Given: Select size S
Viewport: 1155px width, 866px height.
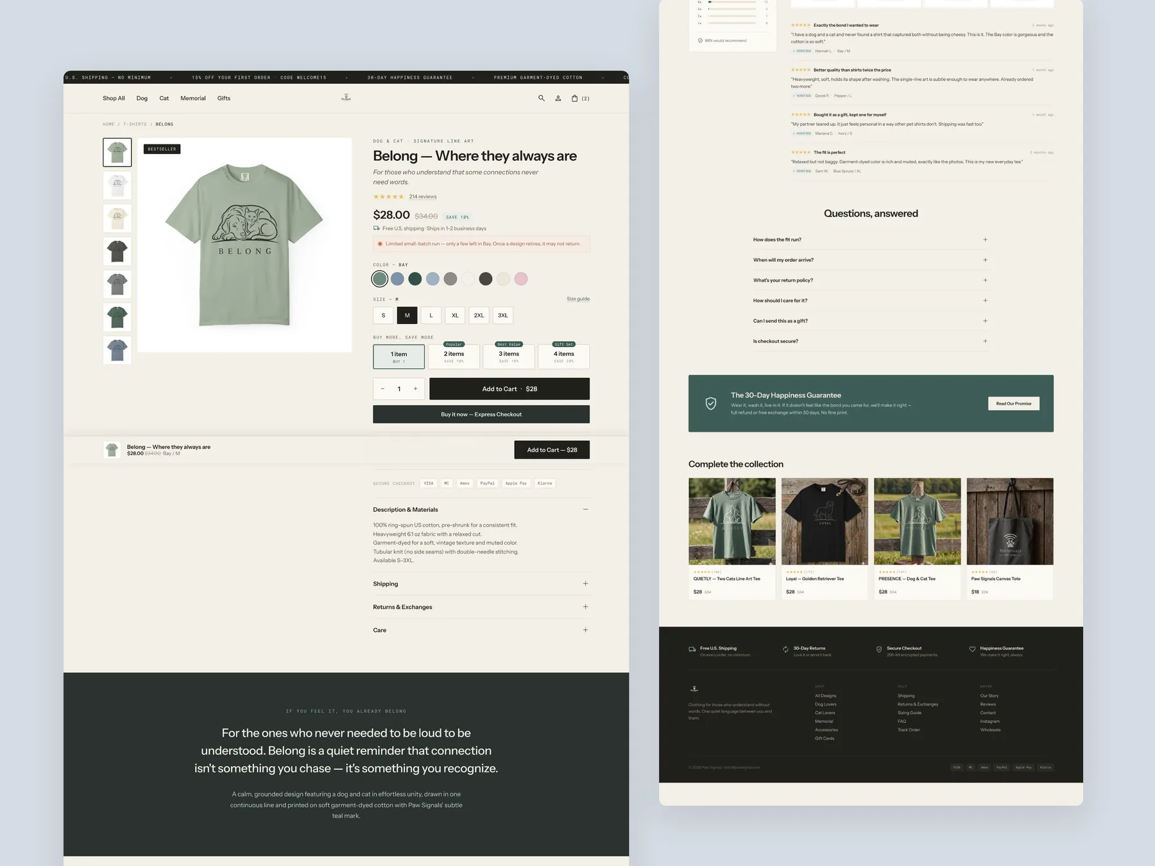Looking at the screenshot, I should coord(383,316).
